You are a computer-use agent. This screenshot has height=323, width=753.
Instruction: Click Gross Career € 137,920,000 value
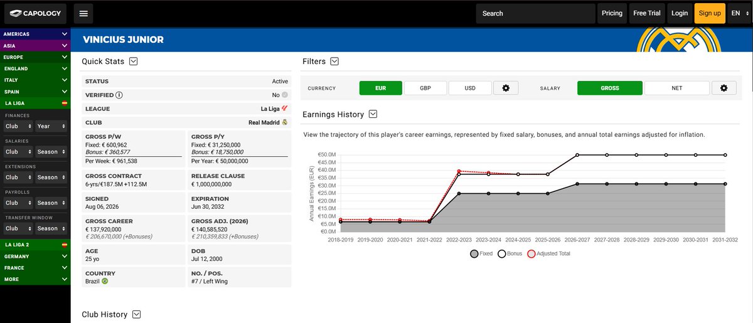(x=104, y=230)
